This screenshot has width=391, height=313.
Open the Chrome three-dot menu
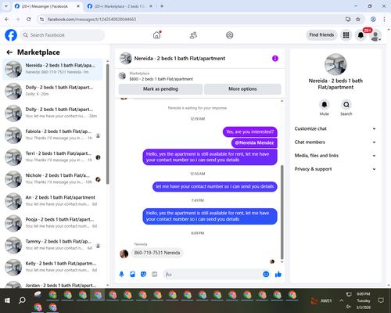coord(384,19)
